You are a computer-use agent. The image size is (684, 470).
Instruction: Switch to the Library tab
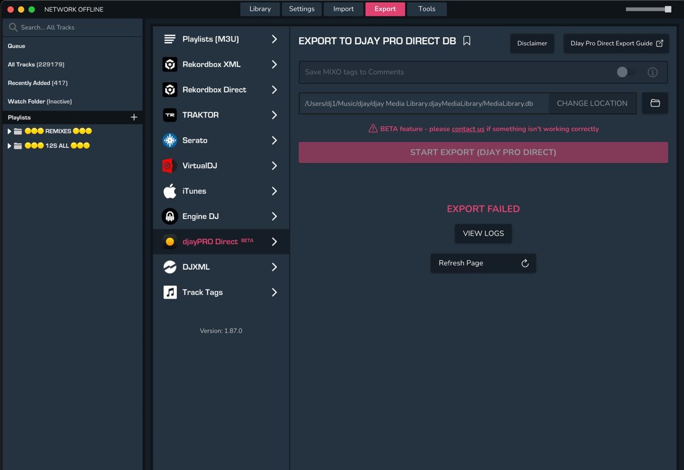tap(260, 9)
